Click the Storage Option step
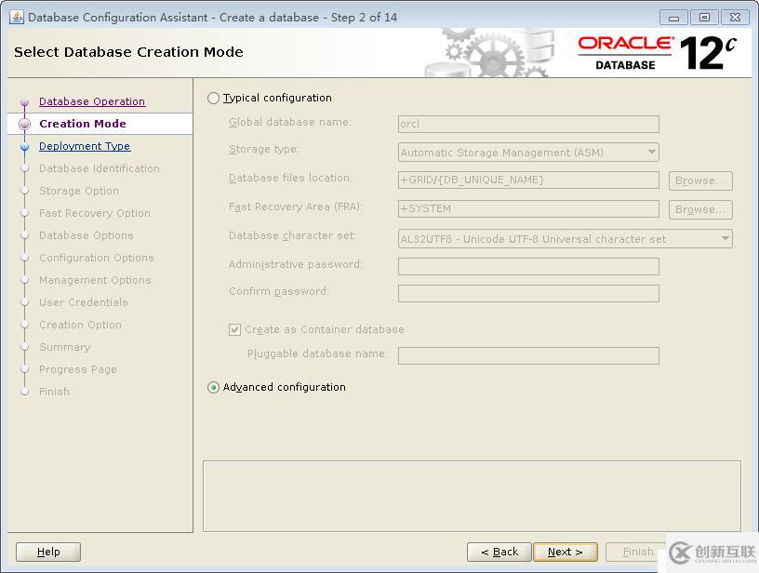 pyautogui.click(x=79, y=191)
